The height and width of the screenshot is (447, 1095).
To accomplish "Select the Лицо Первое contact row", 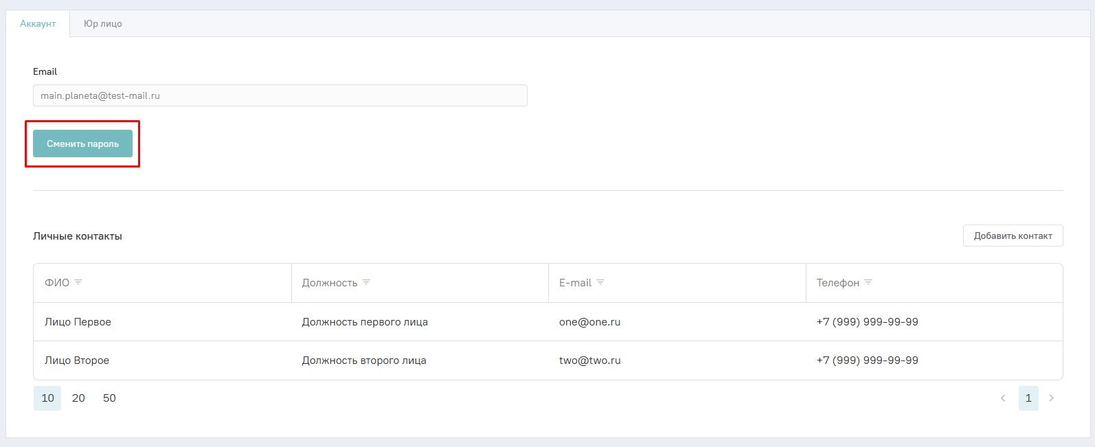I will (78, 322).
